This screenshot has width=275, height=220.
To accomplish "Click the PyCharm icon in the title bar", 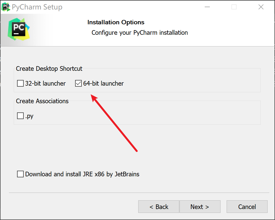I will click(6, 7).
